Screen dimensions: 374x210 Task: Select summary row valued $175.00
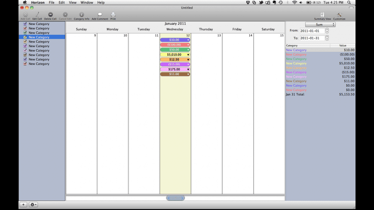(x=320, y=77)
